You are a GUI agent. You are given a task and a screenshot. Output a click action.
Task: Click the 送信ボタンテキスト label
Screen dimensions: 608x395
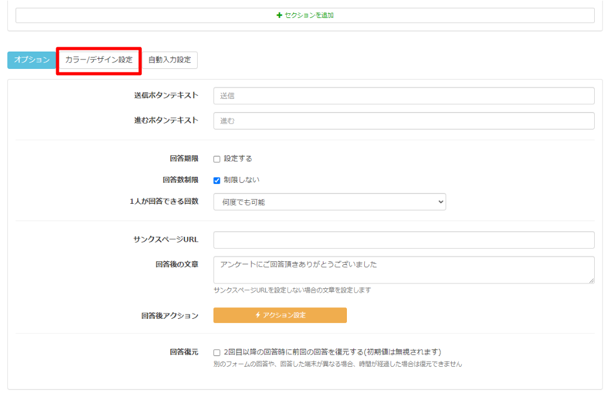click(166, 95)
